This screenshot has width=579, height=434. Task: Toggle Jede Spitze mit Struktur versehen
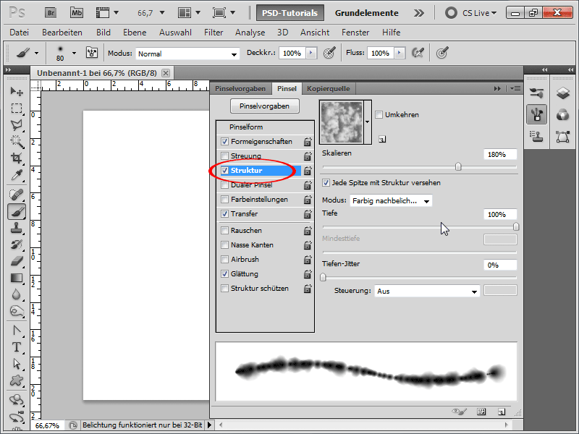coord(326,183)
